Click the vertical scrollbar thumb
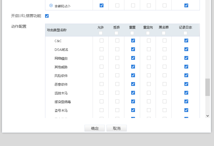 (208, 87)
